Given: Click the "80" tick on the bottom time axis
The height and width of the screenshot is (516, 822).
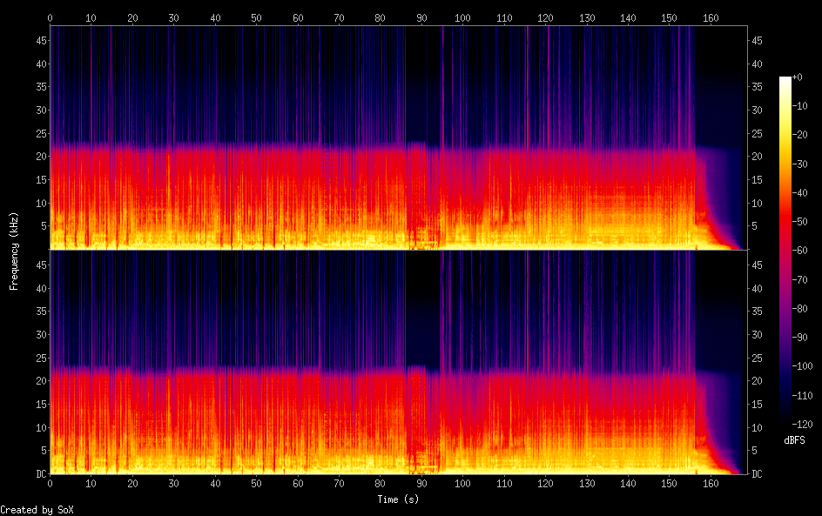Looking at the screenshot, I should (380, 484).
